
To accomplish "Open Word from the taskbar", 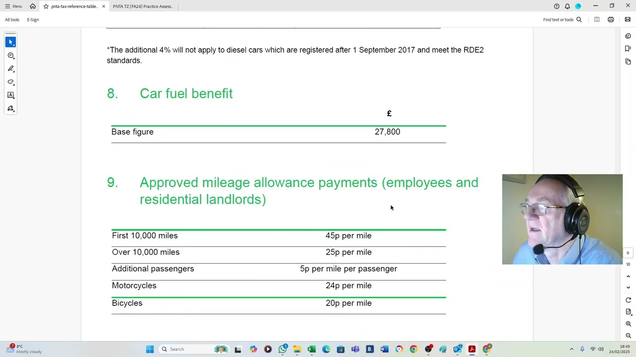I will [384, 349].
